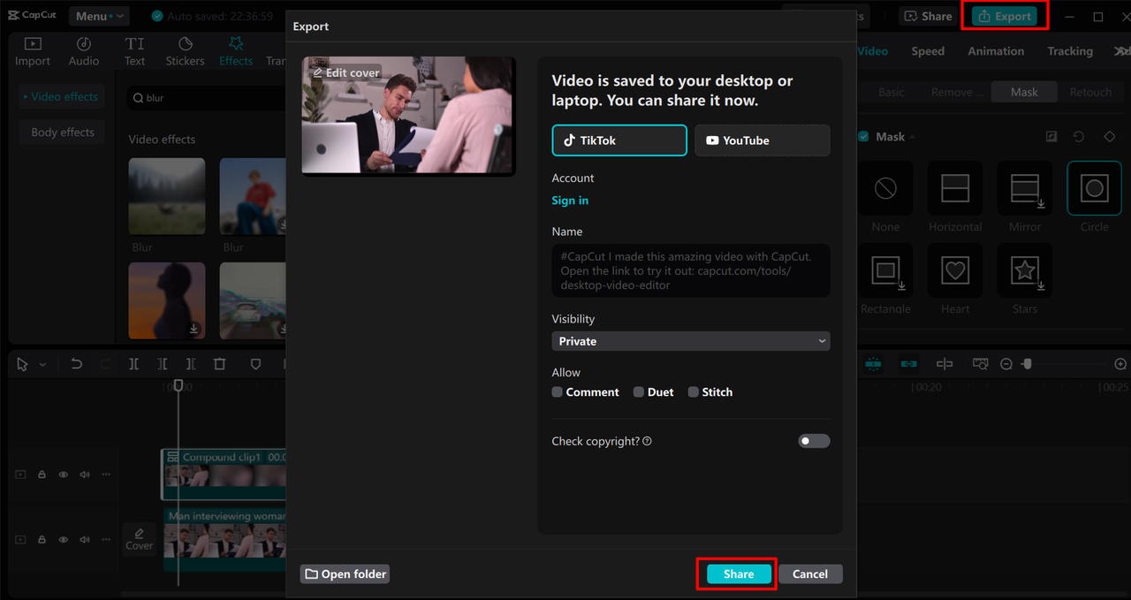
Task: Open Man interviewing woman track more options
Action: click(x=106, y=539)
